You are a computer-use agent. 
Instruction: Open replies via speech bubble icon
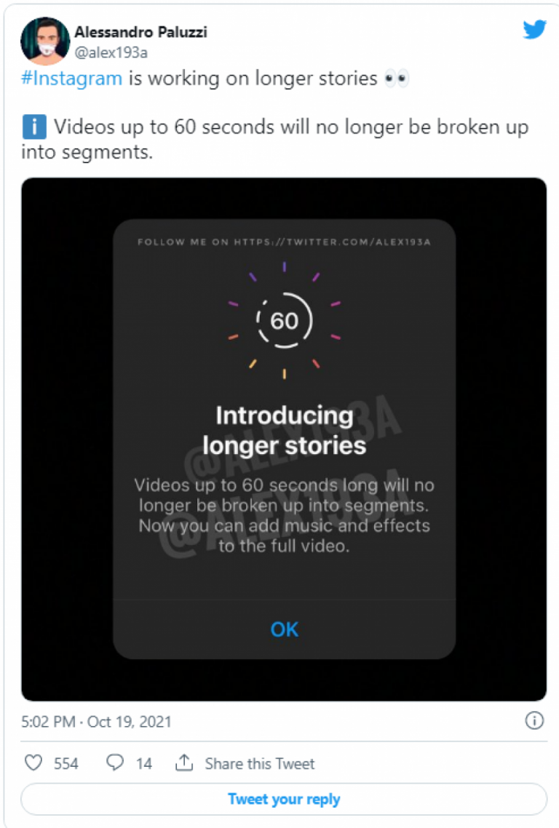[115, 763]
